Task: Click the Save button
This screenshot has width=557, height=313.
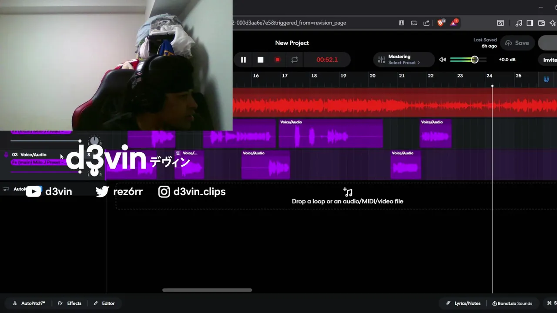Action: (x=517, y=43)
